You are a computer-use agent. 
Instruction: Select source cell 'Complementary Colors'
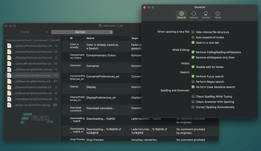point(101,56)
